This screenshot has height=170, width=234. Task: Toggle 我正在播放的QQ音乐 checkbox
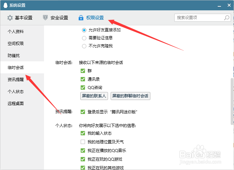[83, 150]
